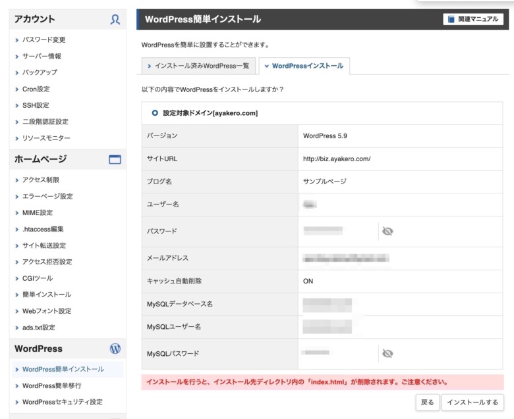
Task: Click the 戻る button
Action: (x=427, y=403)
